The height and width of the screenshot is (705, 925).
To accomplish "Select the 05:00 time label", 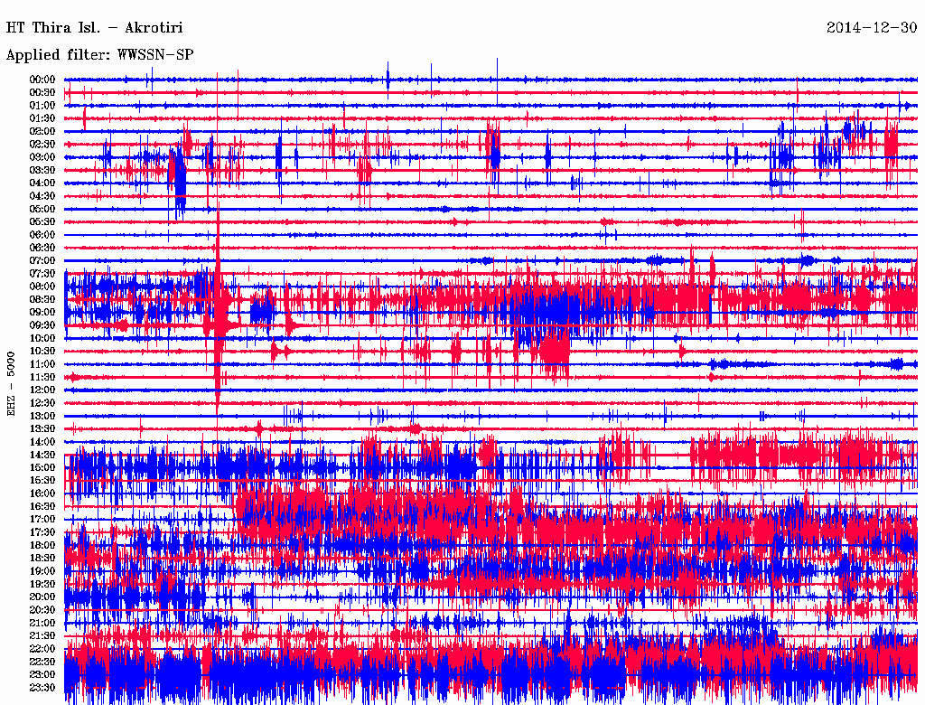I will pyautogui.click(x=42, y=209).
